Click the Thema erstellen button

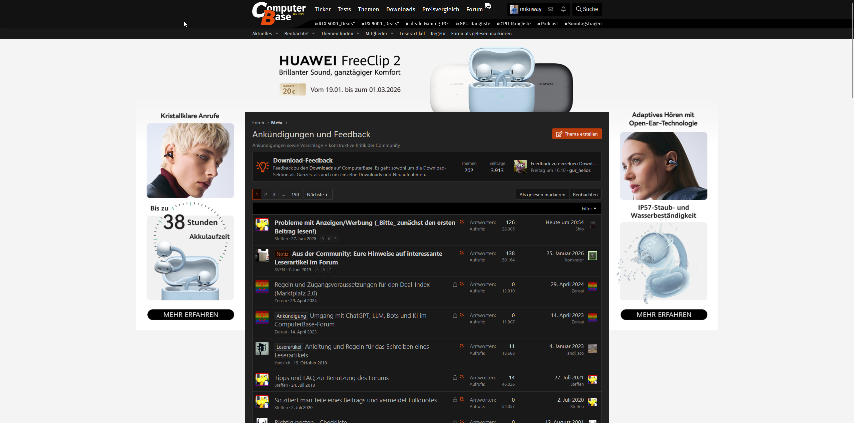[x=577, y=134]
